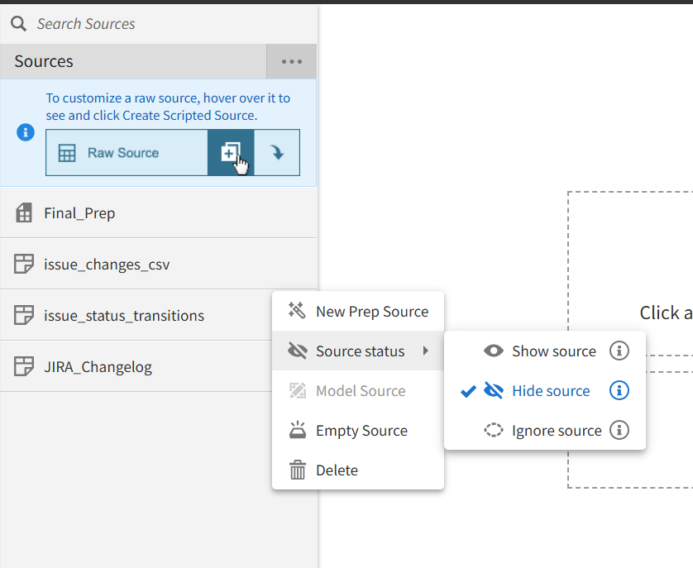
Task: Click the Raw Source button
Action: [x=124, y=153]
